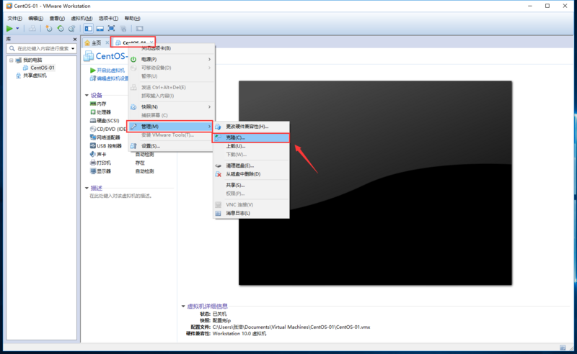The width and height of the screenshot is (577, 354).
Task: Switch to the 主页 home tab
Action: tap(93, 42)
